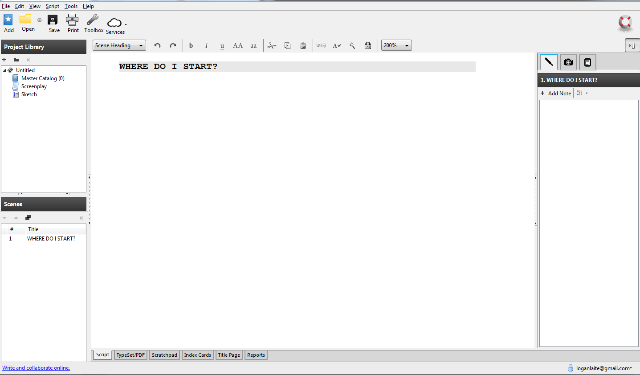Open the note color swatch picker

tap(580, 93)
